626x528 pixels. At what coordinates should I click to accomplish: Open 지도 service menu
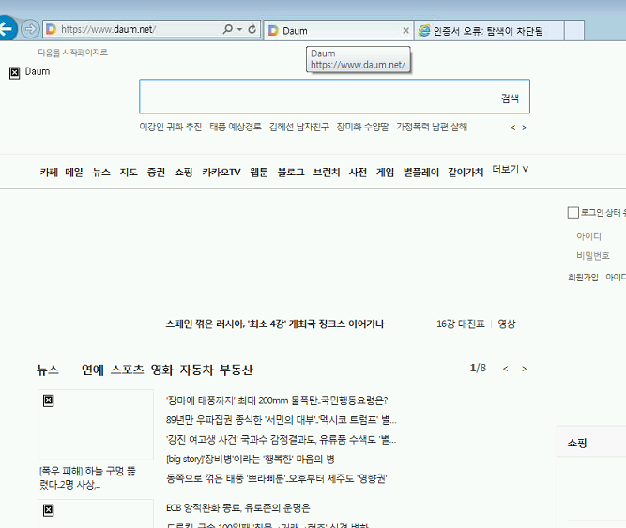pos(129,173)
